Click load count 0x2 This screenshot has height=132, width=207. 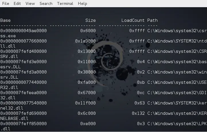141,72
